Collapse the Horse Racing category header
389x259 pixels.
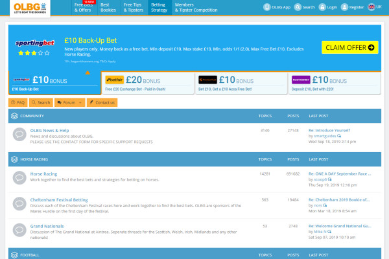pyautogui.click(x=14, y=158)
